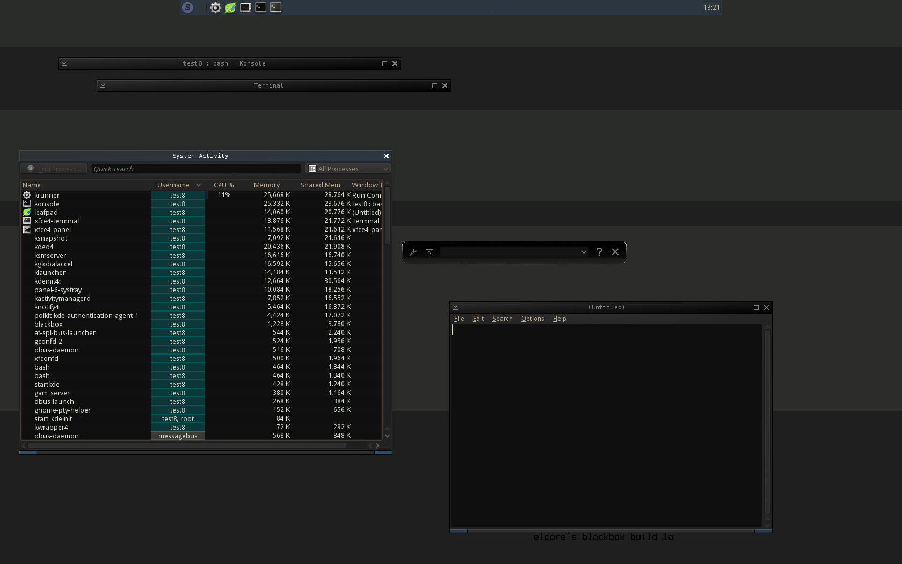Open the Help menu in Leafpad
Image resolution: width=902 pixels, height=564 pixels.
pyautogui.click(x=559, y=319)
